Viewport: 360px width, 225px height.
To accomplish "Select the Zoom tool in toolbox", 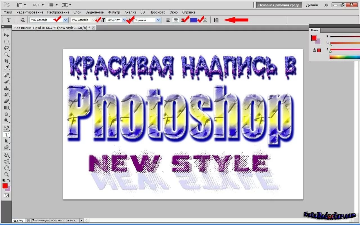I will tap(6, 174).
